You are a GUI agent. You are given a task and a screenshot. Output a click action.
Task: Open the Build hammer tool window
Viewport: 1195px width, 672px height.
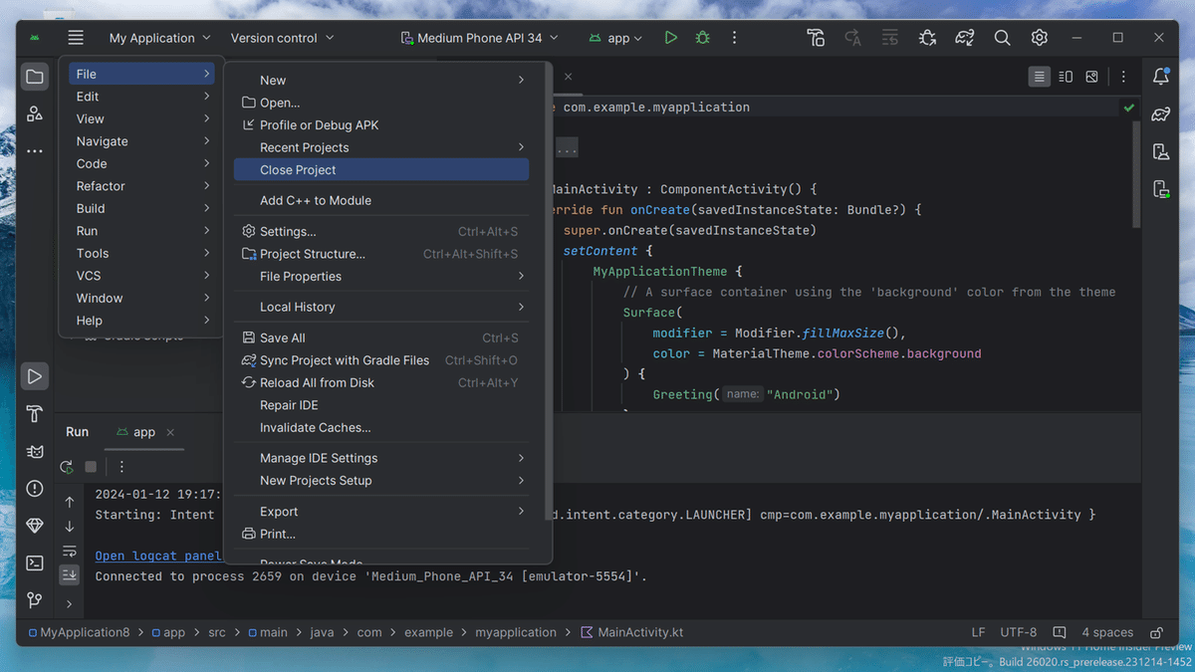point(35,414)
